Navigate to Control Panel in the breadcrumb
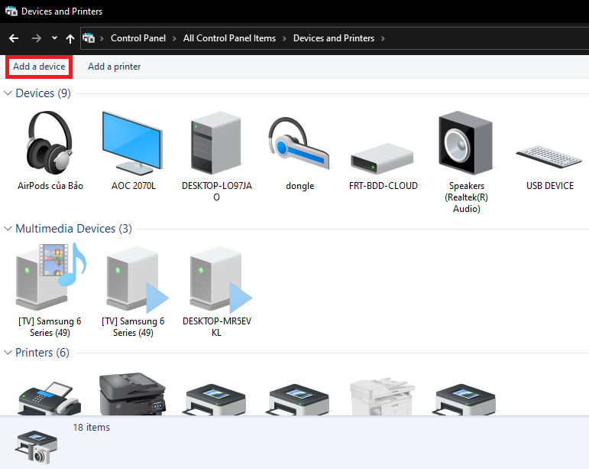 pyautogui.click(x=138, y=38)
